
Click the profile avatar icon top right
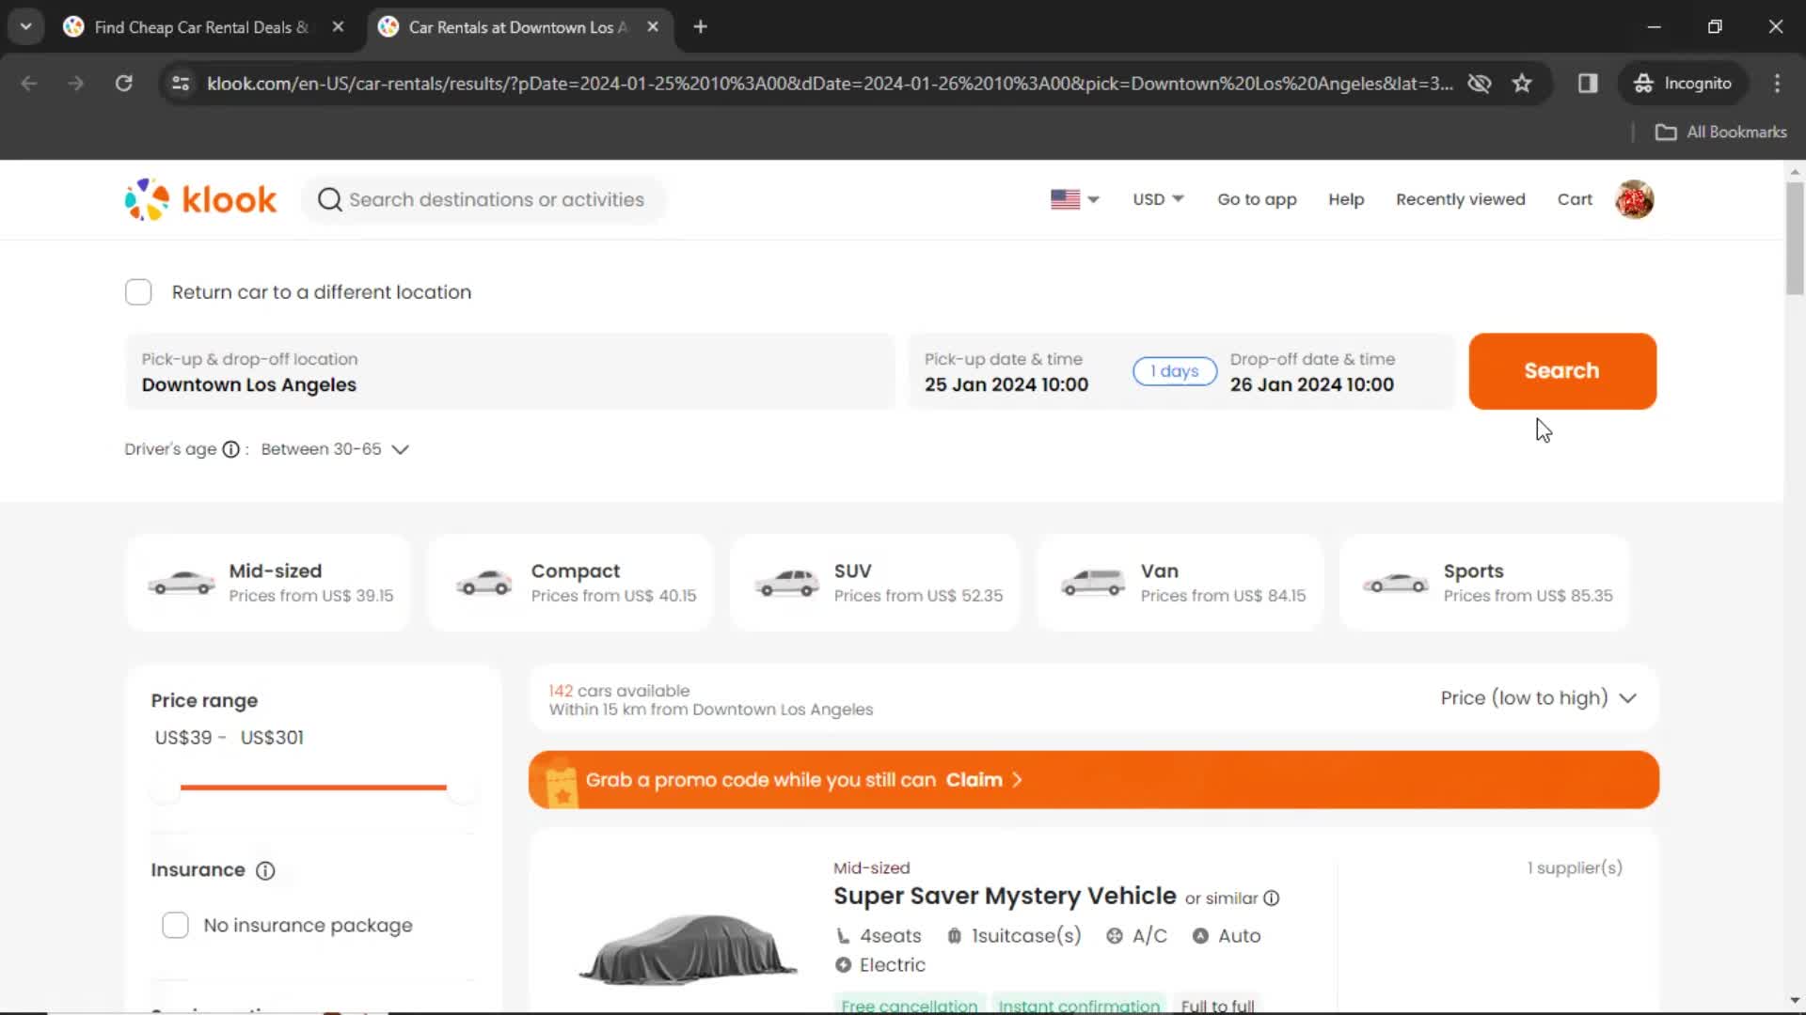1635,199
